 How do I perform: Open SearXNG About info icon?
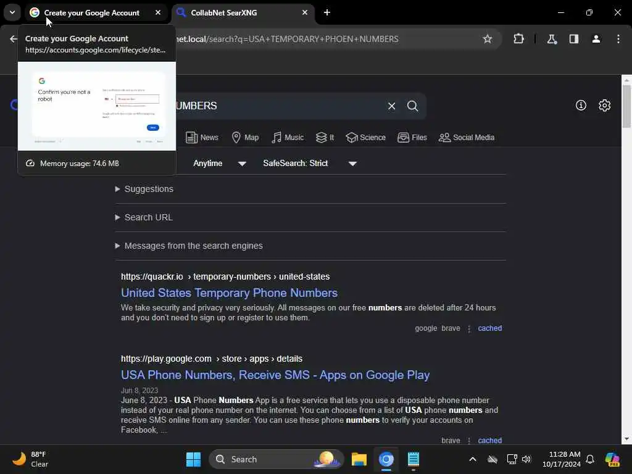(581, 105)
